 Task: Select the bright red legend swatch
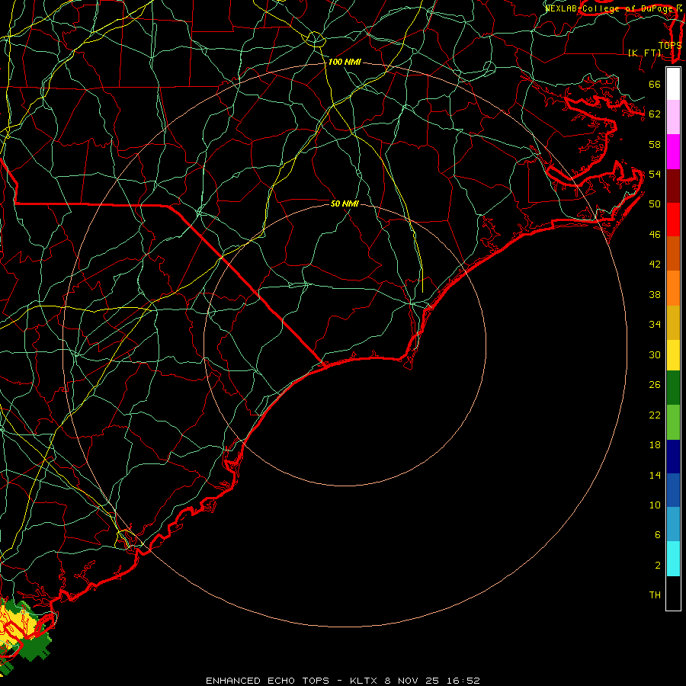673,220
